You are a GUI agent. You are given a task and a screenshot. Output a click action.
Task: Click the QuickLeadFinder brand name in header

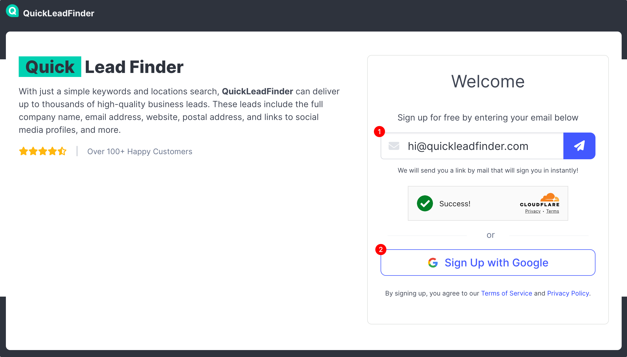(x=59, y=13)
